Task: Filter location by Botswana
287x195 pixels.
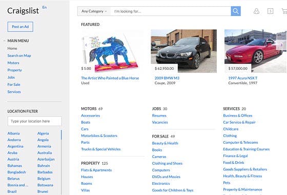Action: pyautogui.click(x=45, y=185)
